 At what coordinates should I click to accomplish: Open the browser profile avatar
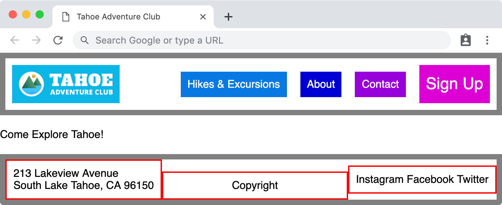tap(465, 40)
